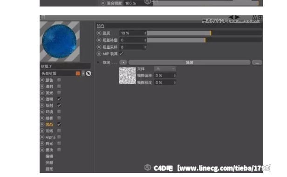Click the 噪波 texture bar button
Image resolution: width=287 pixels, height=177 pixels.
190,62
